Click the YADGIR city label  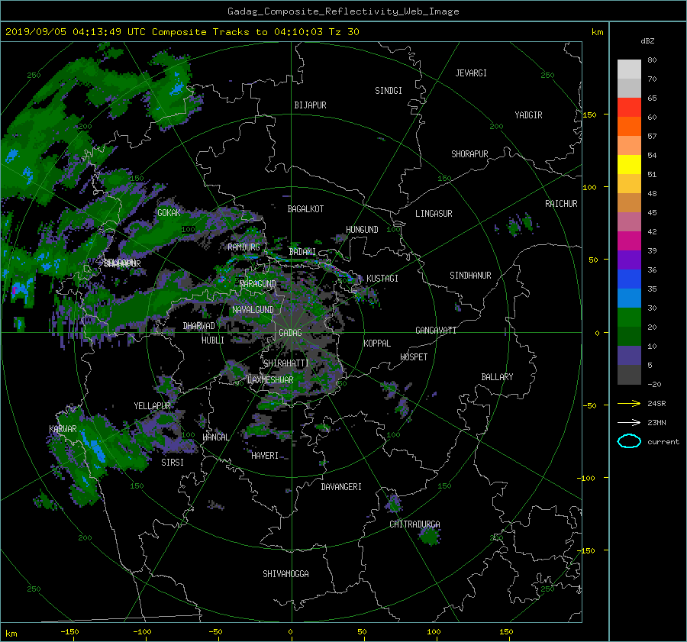[528, 115]
